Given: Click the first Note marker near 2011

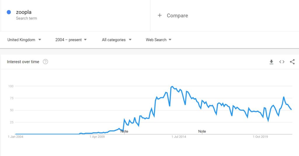Looking at the screenshot, I should point(124,131).
